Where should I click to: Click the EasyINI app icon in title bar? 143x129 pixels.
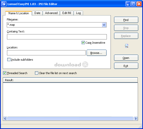point(4,4)
